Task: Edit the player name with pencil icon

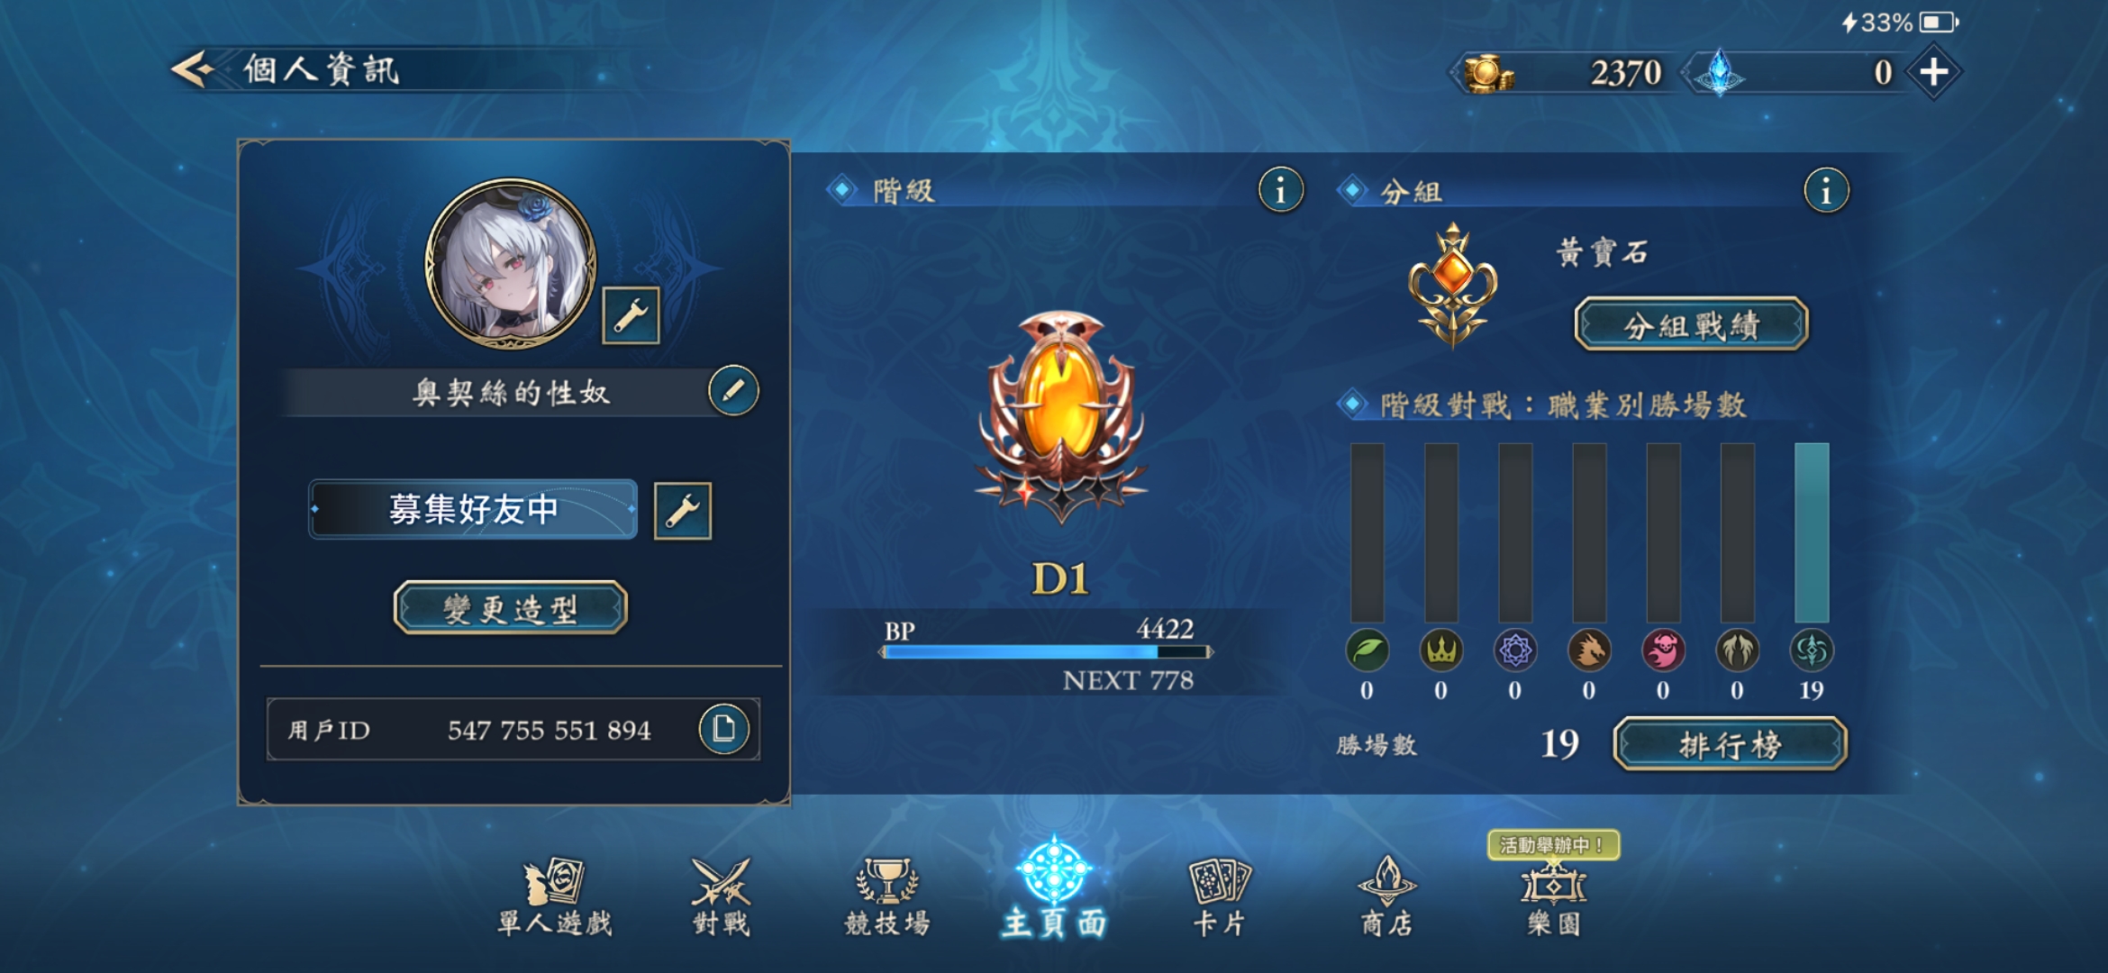Action: [733, 391]
